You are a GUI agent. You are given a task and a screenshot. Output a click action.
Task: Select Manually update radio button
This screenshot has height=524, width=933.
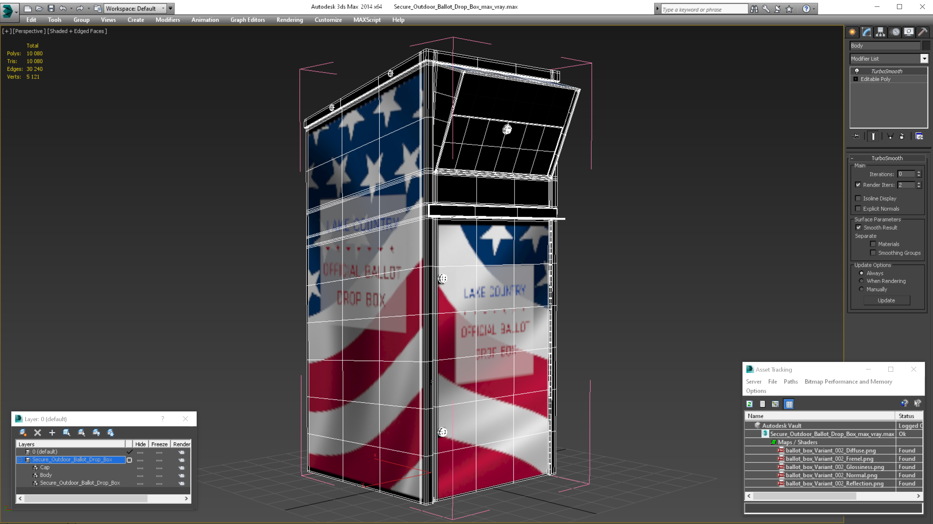point(862,289)
